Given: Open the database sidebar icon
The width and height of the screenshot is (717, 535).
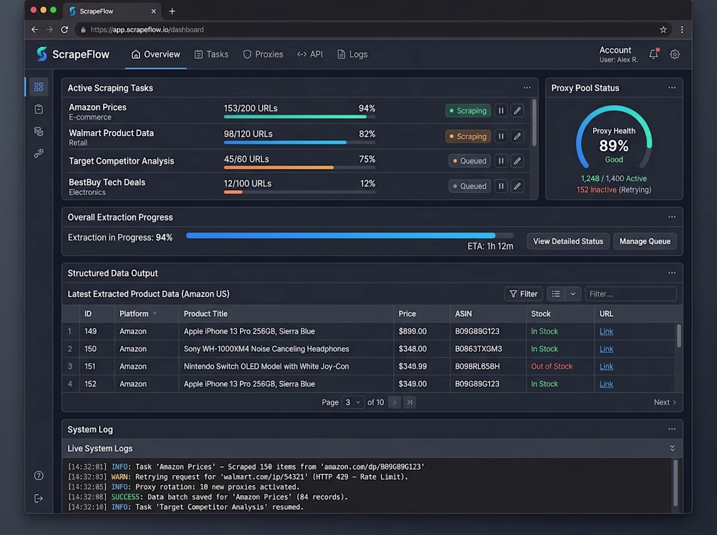Looking at the screenshot, I should coord(38,131).
